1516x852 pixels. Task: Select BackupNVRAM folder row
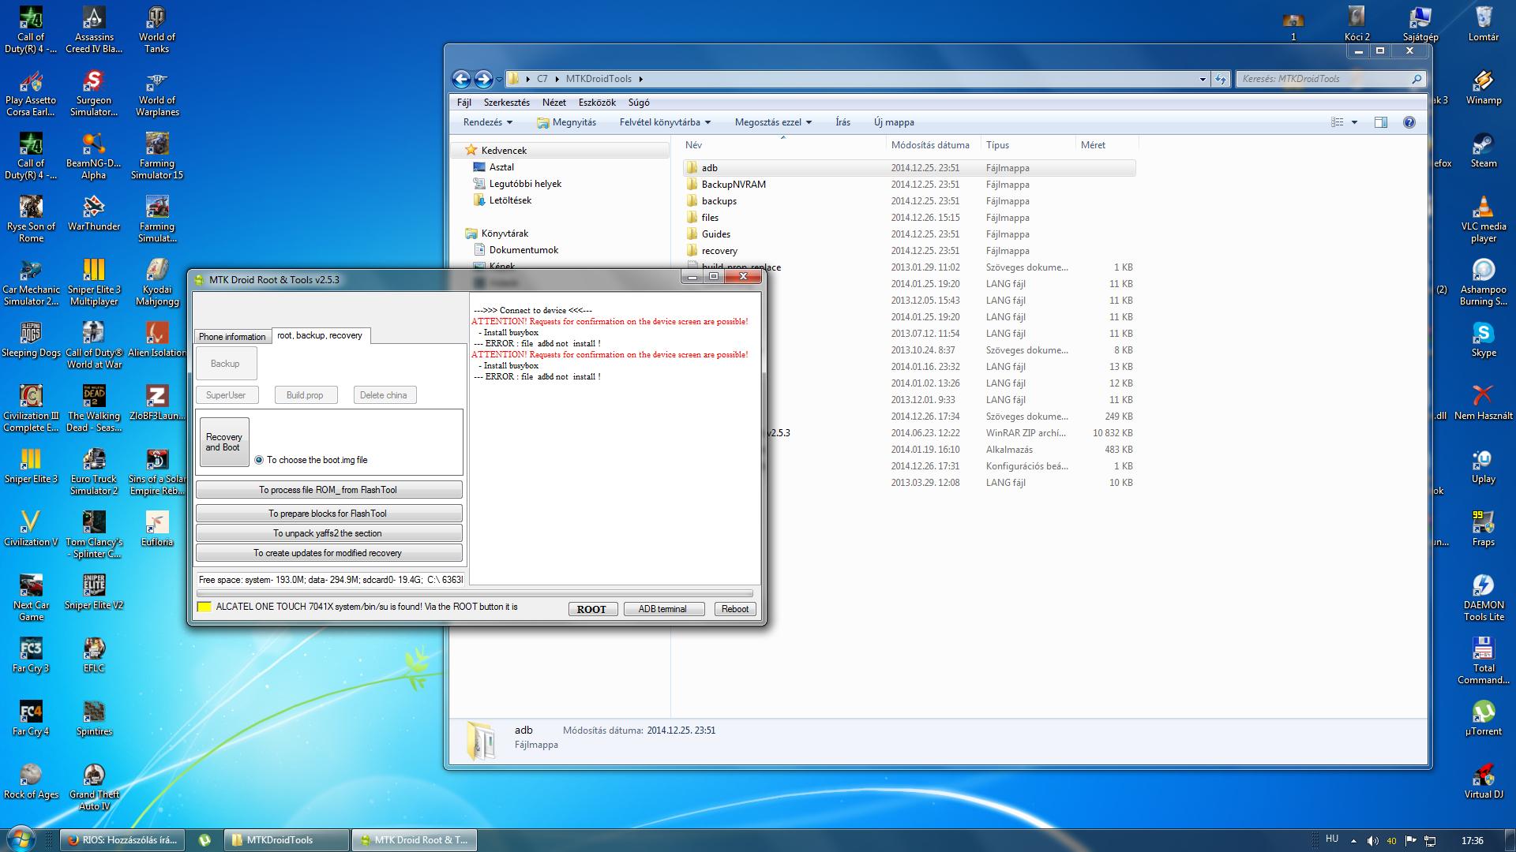pyautogui.click(x=908, y=185)
